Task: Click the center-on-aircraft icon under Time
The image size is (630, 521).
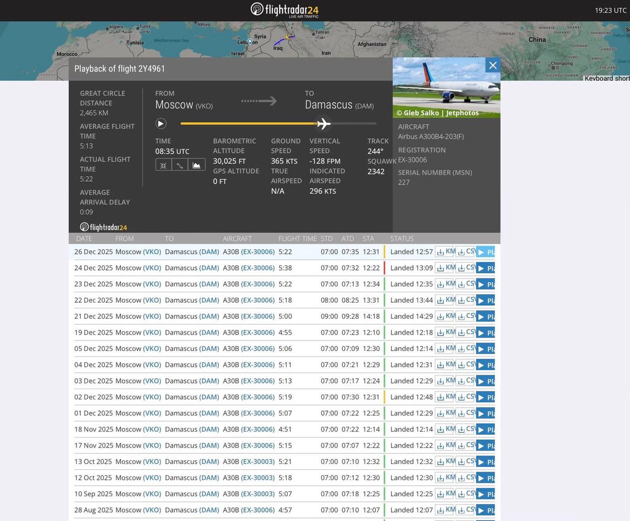Action: point(163,165)
